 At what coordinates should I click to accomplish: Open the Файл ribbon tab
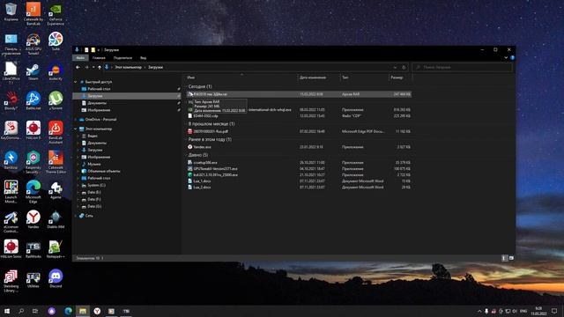coord(80,57)
